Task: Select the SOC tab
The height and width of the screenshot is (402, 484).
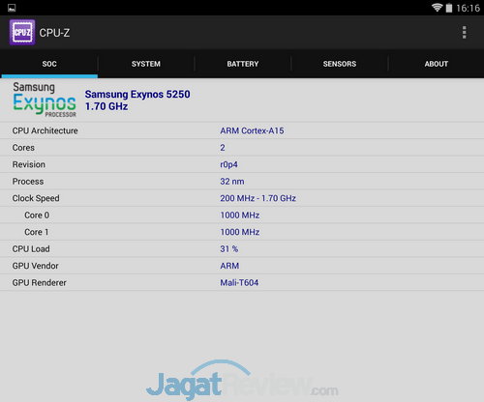Action: [x=49, y=64]
